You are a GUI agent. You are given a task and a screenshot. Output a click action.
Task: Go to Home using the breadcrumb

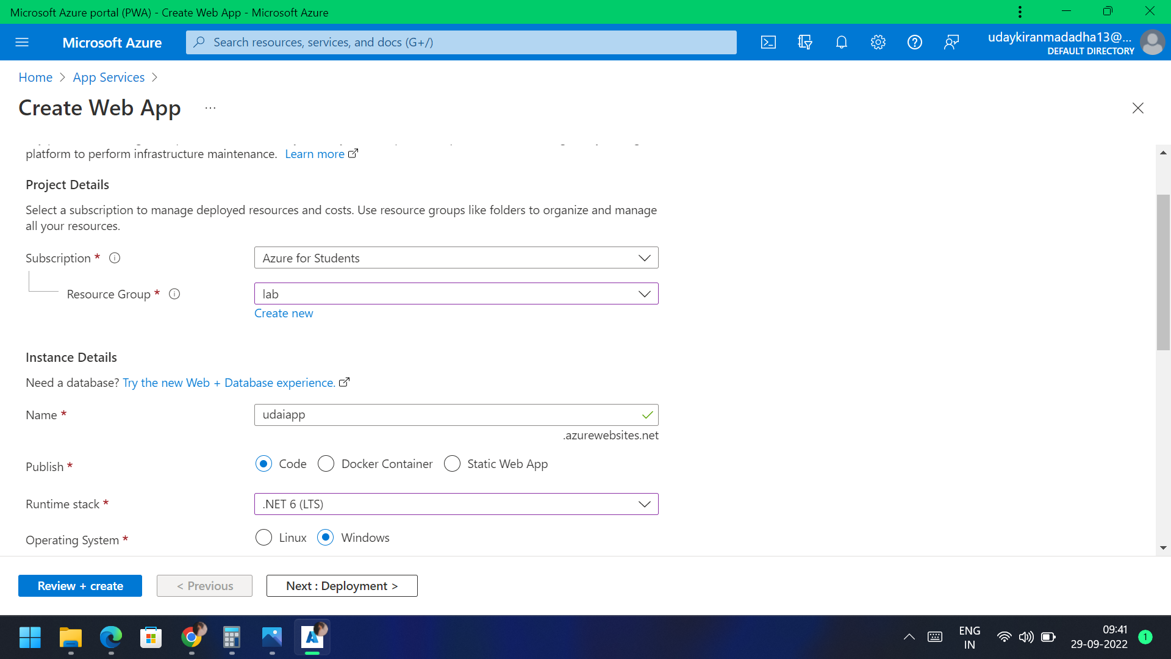click(35, 77)
